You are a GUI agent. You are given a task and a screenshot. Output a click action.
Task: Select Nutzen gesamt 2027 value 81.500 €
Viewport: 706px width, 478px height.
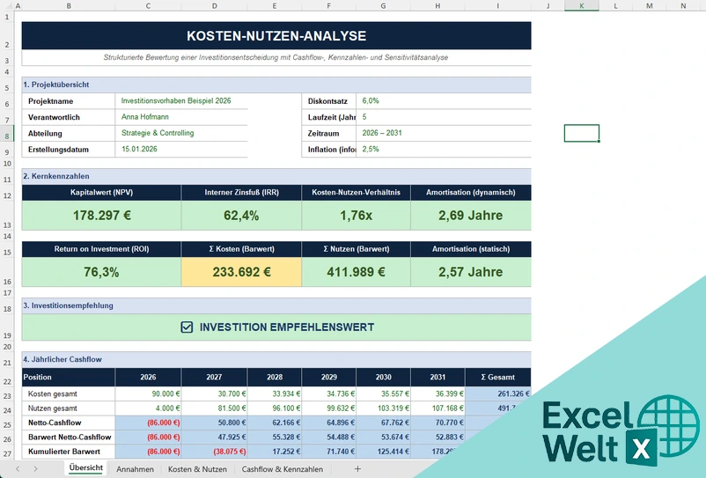[x=214, y=408]
